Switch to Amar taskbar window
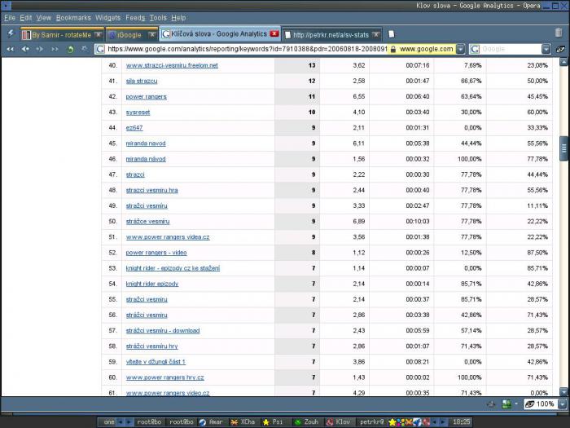This screenshot has height=428, width=570. point(211,421)
